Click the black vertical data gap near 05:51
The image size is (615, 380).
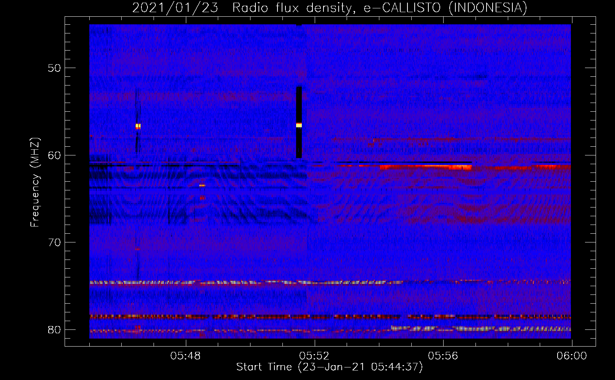click(299, 122)
